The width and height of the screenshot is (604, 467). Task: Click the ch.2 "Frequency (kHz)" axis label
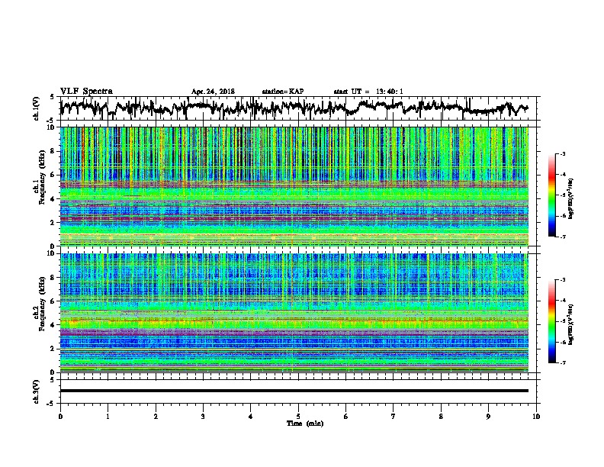42,304
